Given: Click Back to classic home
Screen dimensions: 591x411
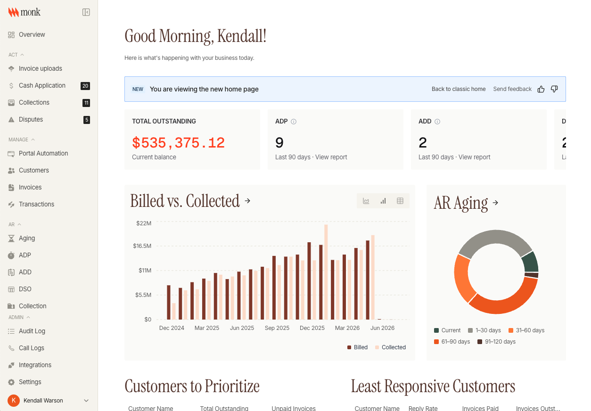Looking at the screenshot, I should tap(459, 89).
